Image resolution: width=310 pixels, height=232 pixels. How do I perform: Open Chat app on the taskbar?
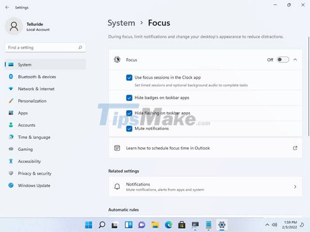click(x=142, y=225)
